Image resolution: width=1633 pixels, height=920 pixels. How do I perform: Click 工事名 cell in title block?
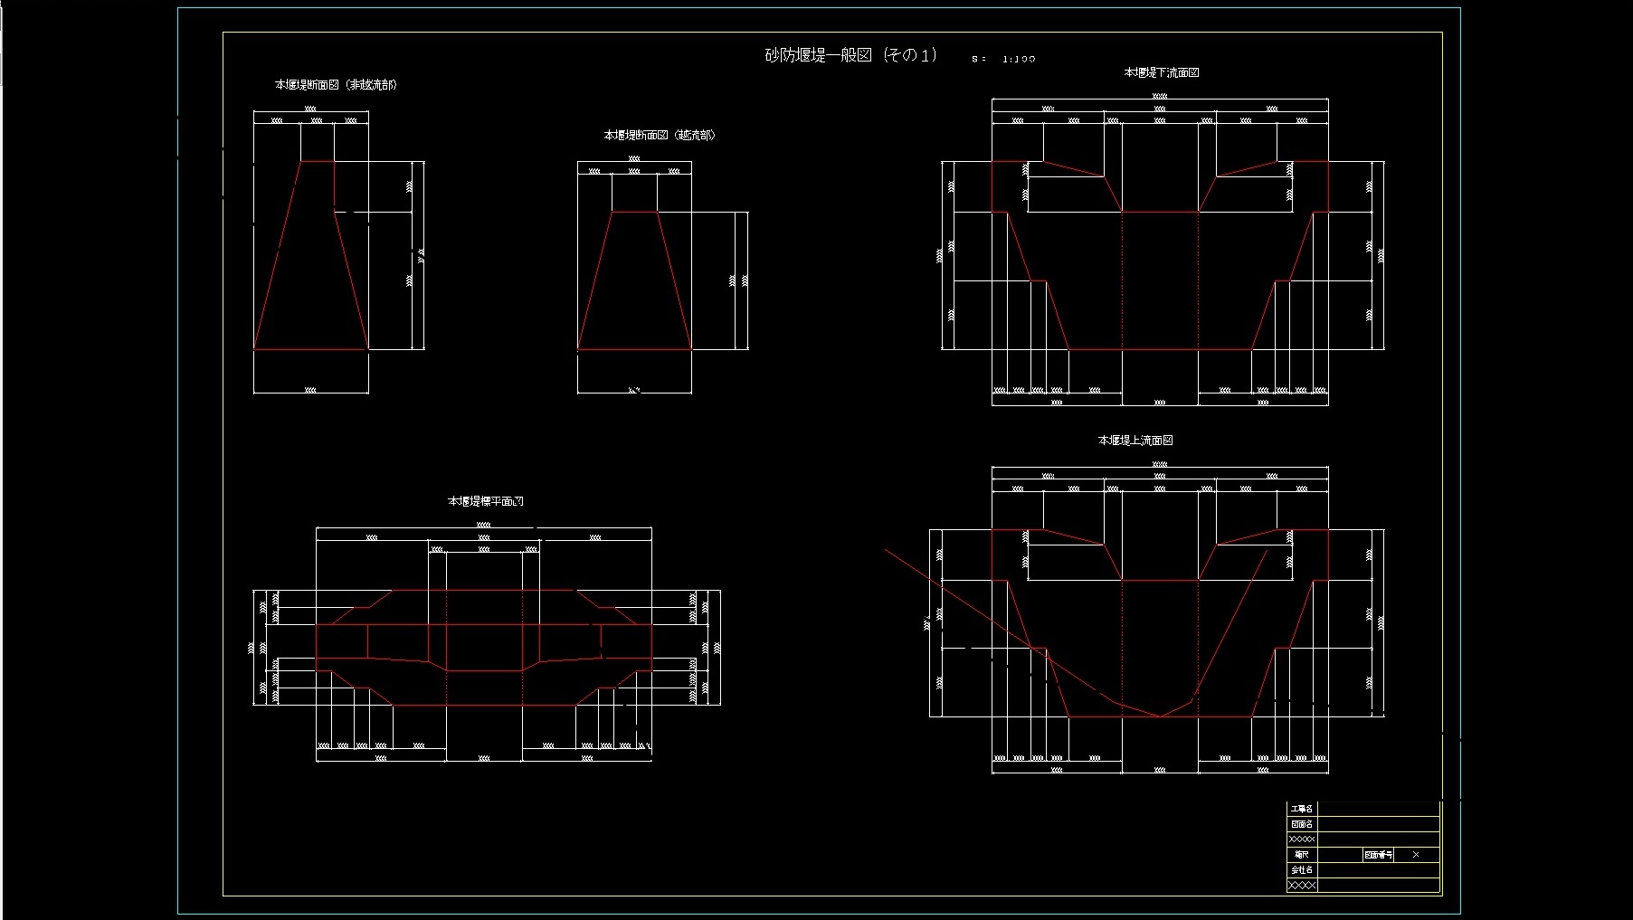tap(1302, 809)
